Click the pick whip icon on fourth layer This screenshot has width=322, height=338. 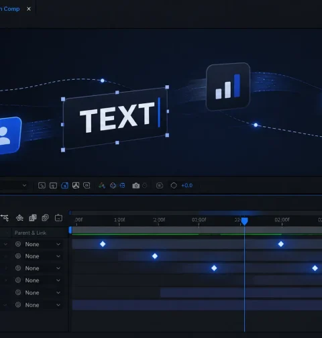click(18, 280)
